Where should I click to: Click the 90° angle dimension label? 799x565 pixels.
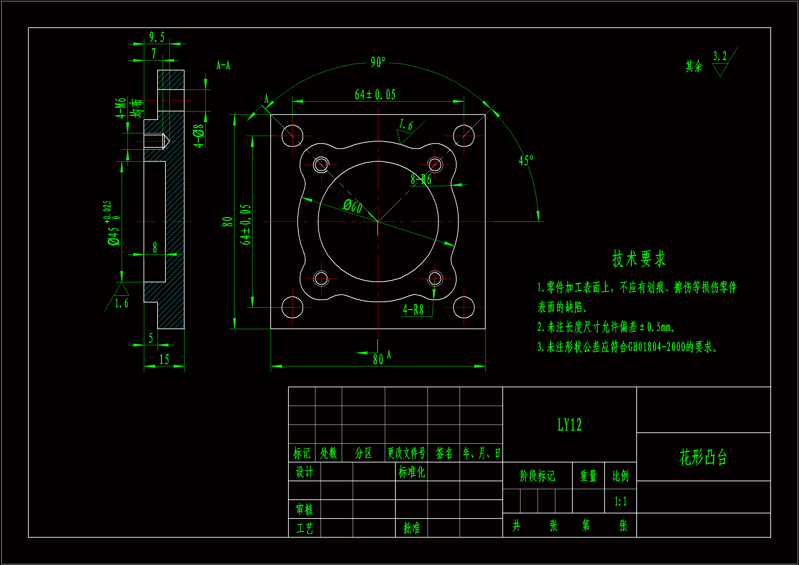point(378,62)
